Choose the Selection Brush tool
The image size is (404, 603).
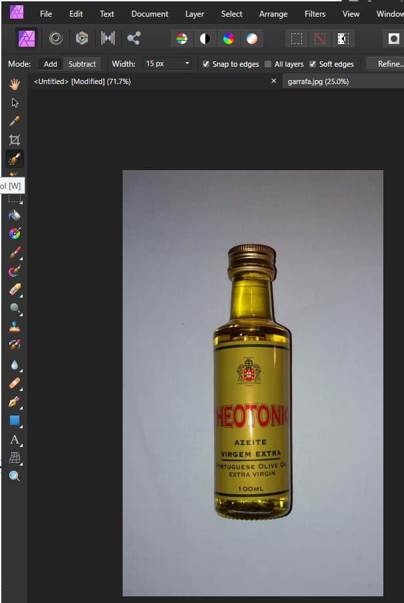[15, 159]
